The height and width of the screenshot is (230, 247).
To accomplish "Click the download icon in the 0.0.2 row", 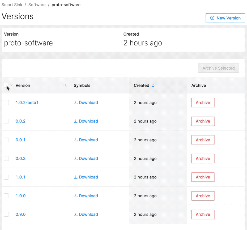I will (76, 121).
